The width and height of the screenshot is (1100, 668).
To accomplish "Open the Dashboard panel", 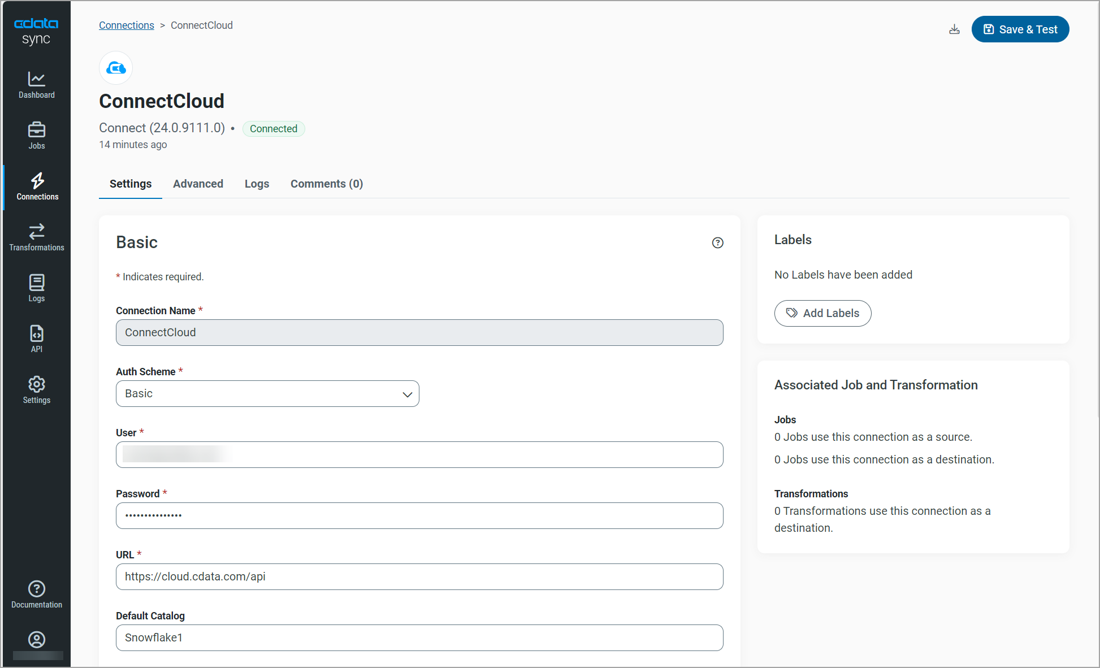I will coord(36,85).
